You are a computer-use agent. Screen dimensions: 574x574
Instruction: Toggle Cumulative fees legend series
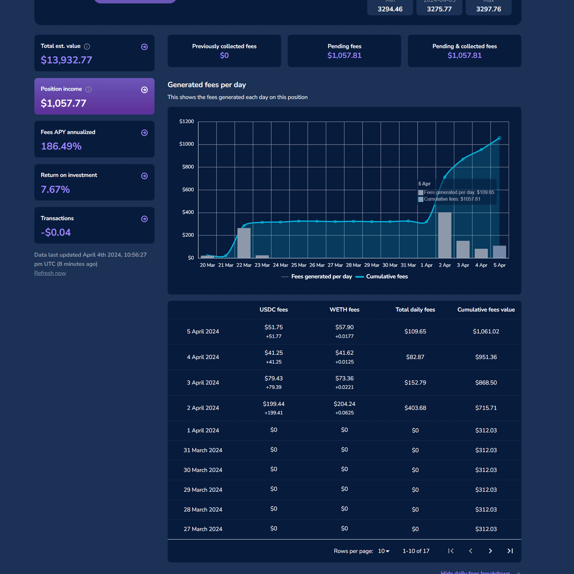tap(382, 277)
